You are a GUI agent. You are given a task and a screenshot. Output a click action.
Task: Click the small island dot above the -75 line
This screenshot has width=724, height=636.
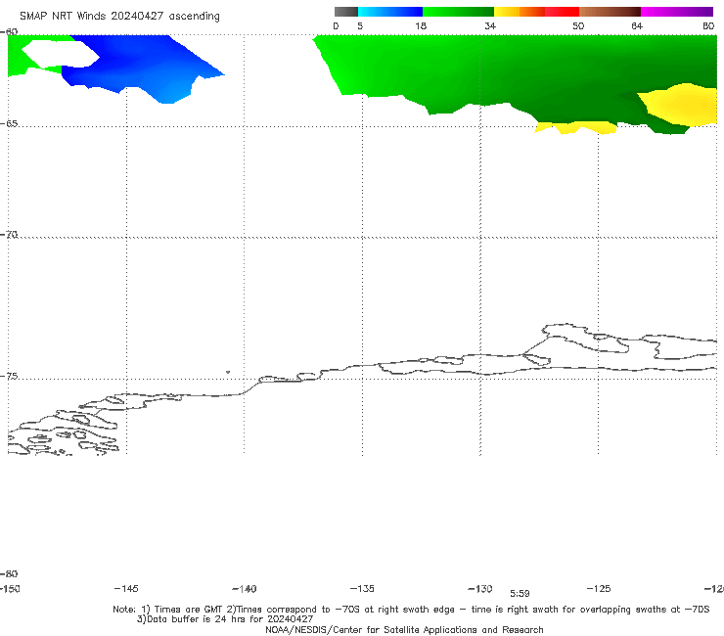(x=228, y=372)
